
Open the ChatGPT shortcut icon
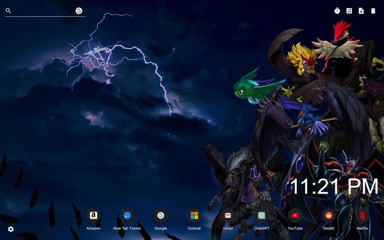262,215
